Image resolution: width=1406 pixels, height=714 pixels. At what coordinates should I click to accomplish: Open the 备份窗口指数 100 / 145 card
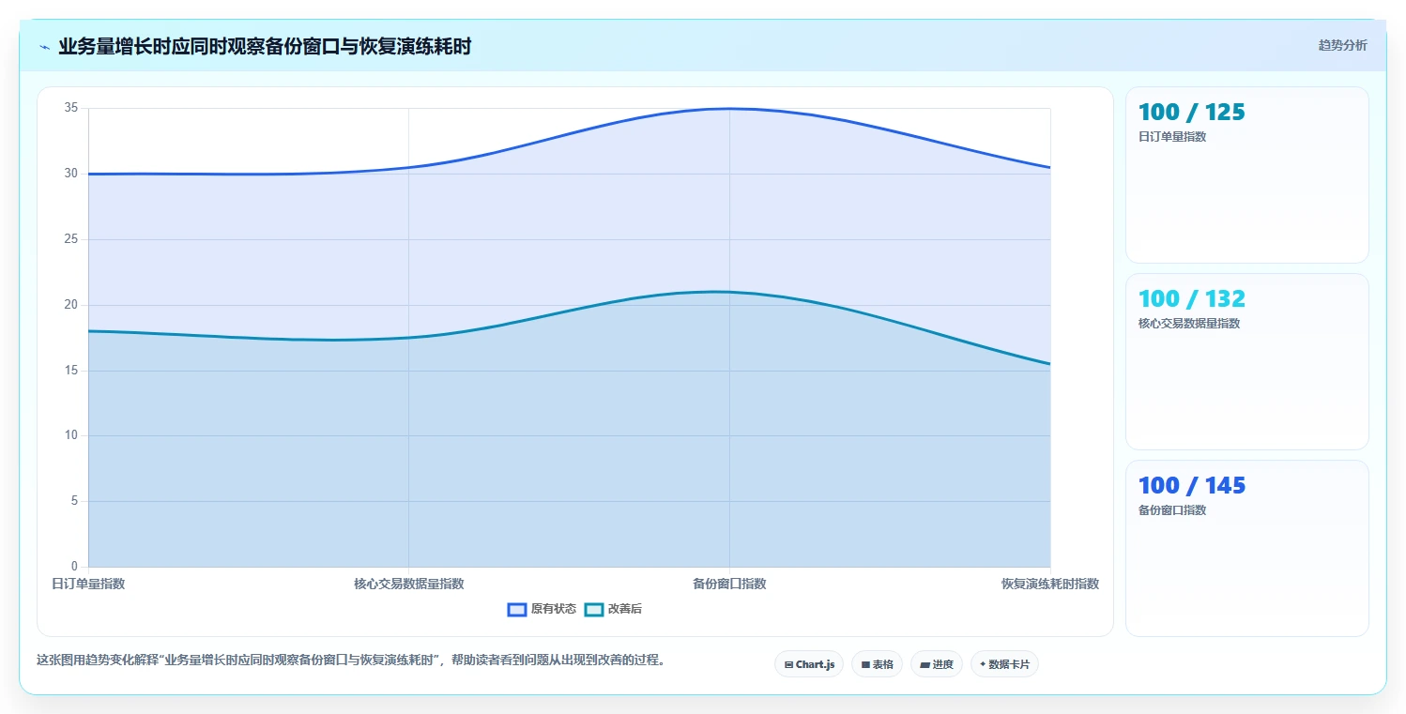tap(1247, 549)
